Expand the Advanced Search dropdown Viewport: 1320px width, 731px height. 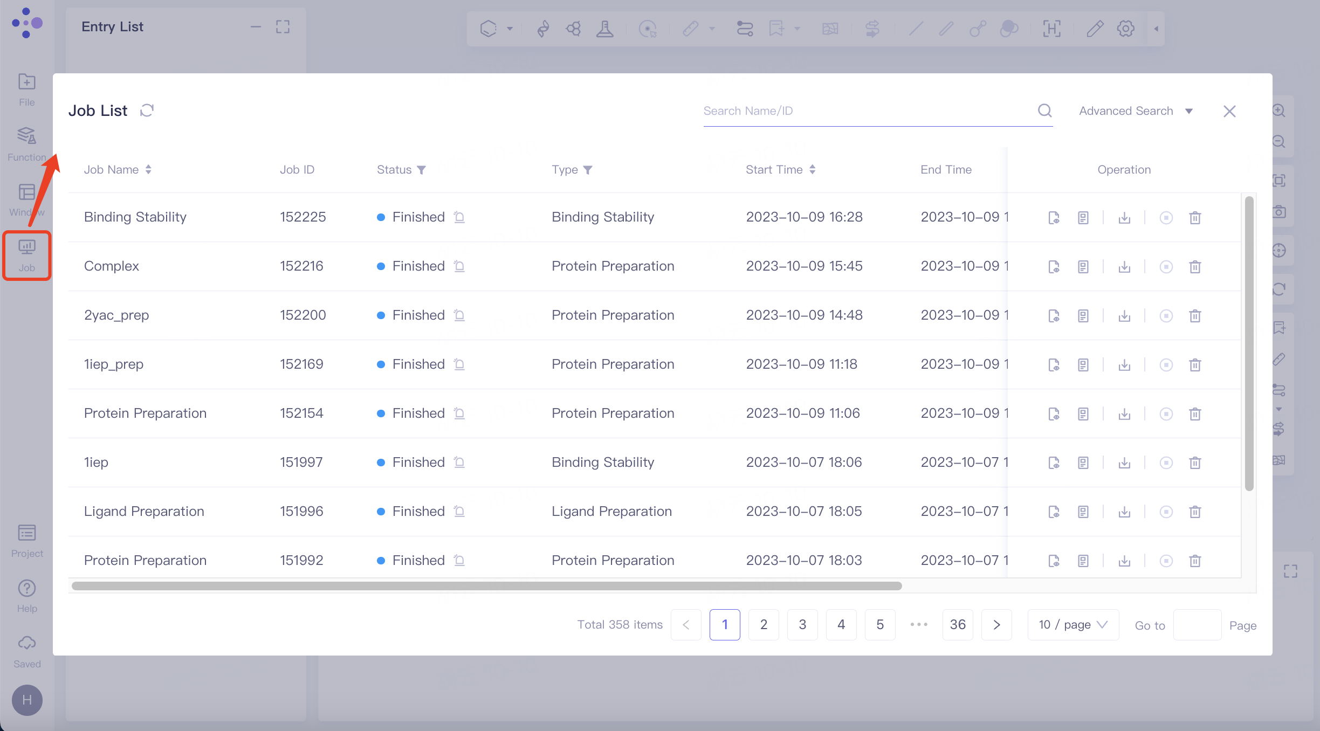pyautogui.click(x=1136, y=111)
